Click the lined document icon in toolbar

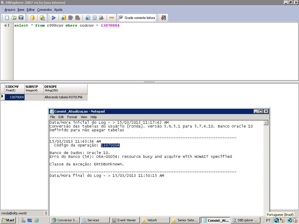tap(95, 18)
